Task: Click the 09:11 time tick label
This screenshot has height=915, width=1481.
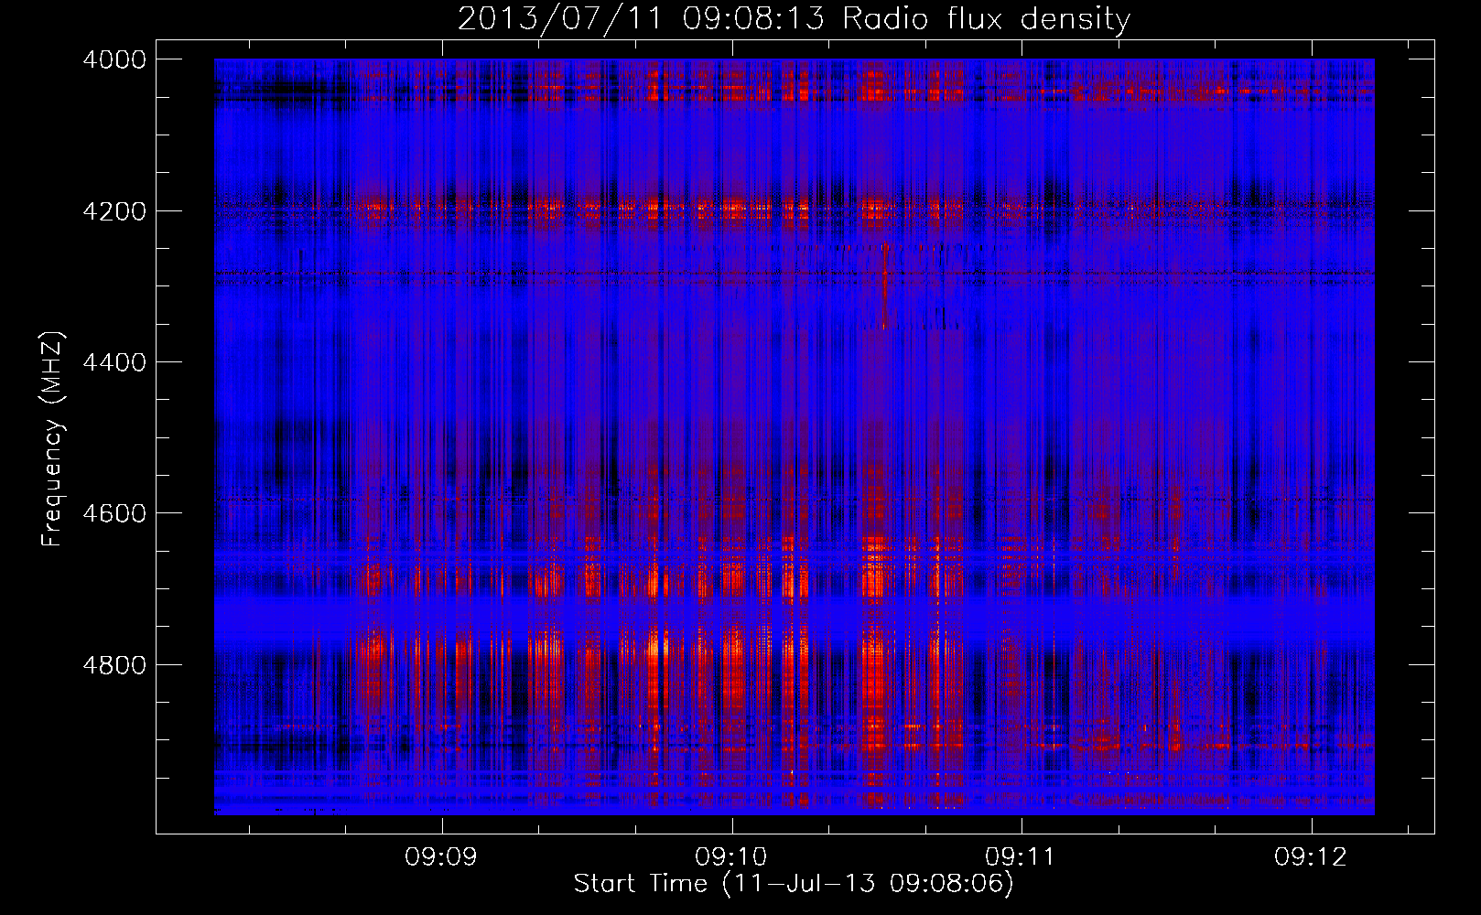Action: point(1021,856)
